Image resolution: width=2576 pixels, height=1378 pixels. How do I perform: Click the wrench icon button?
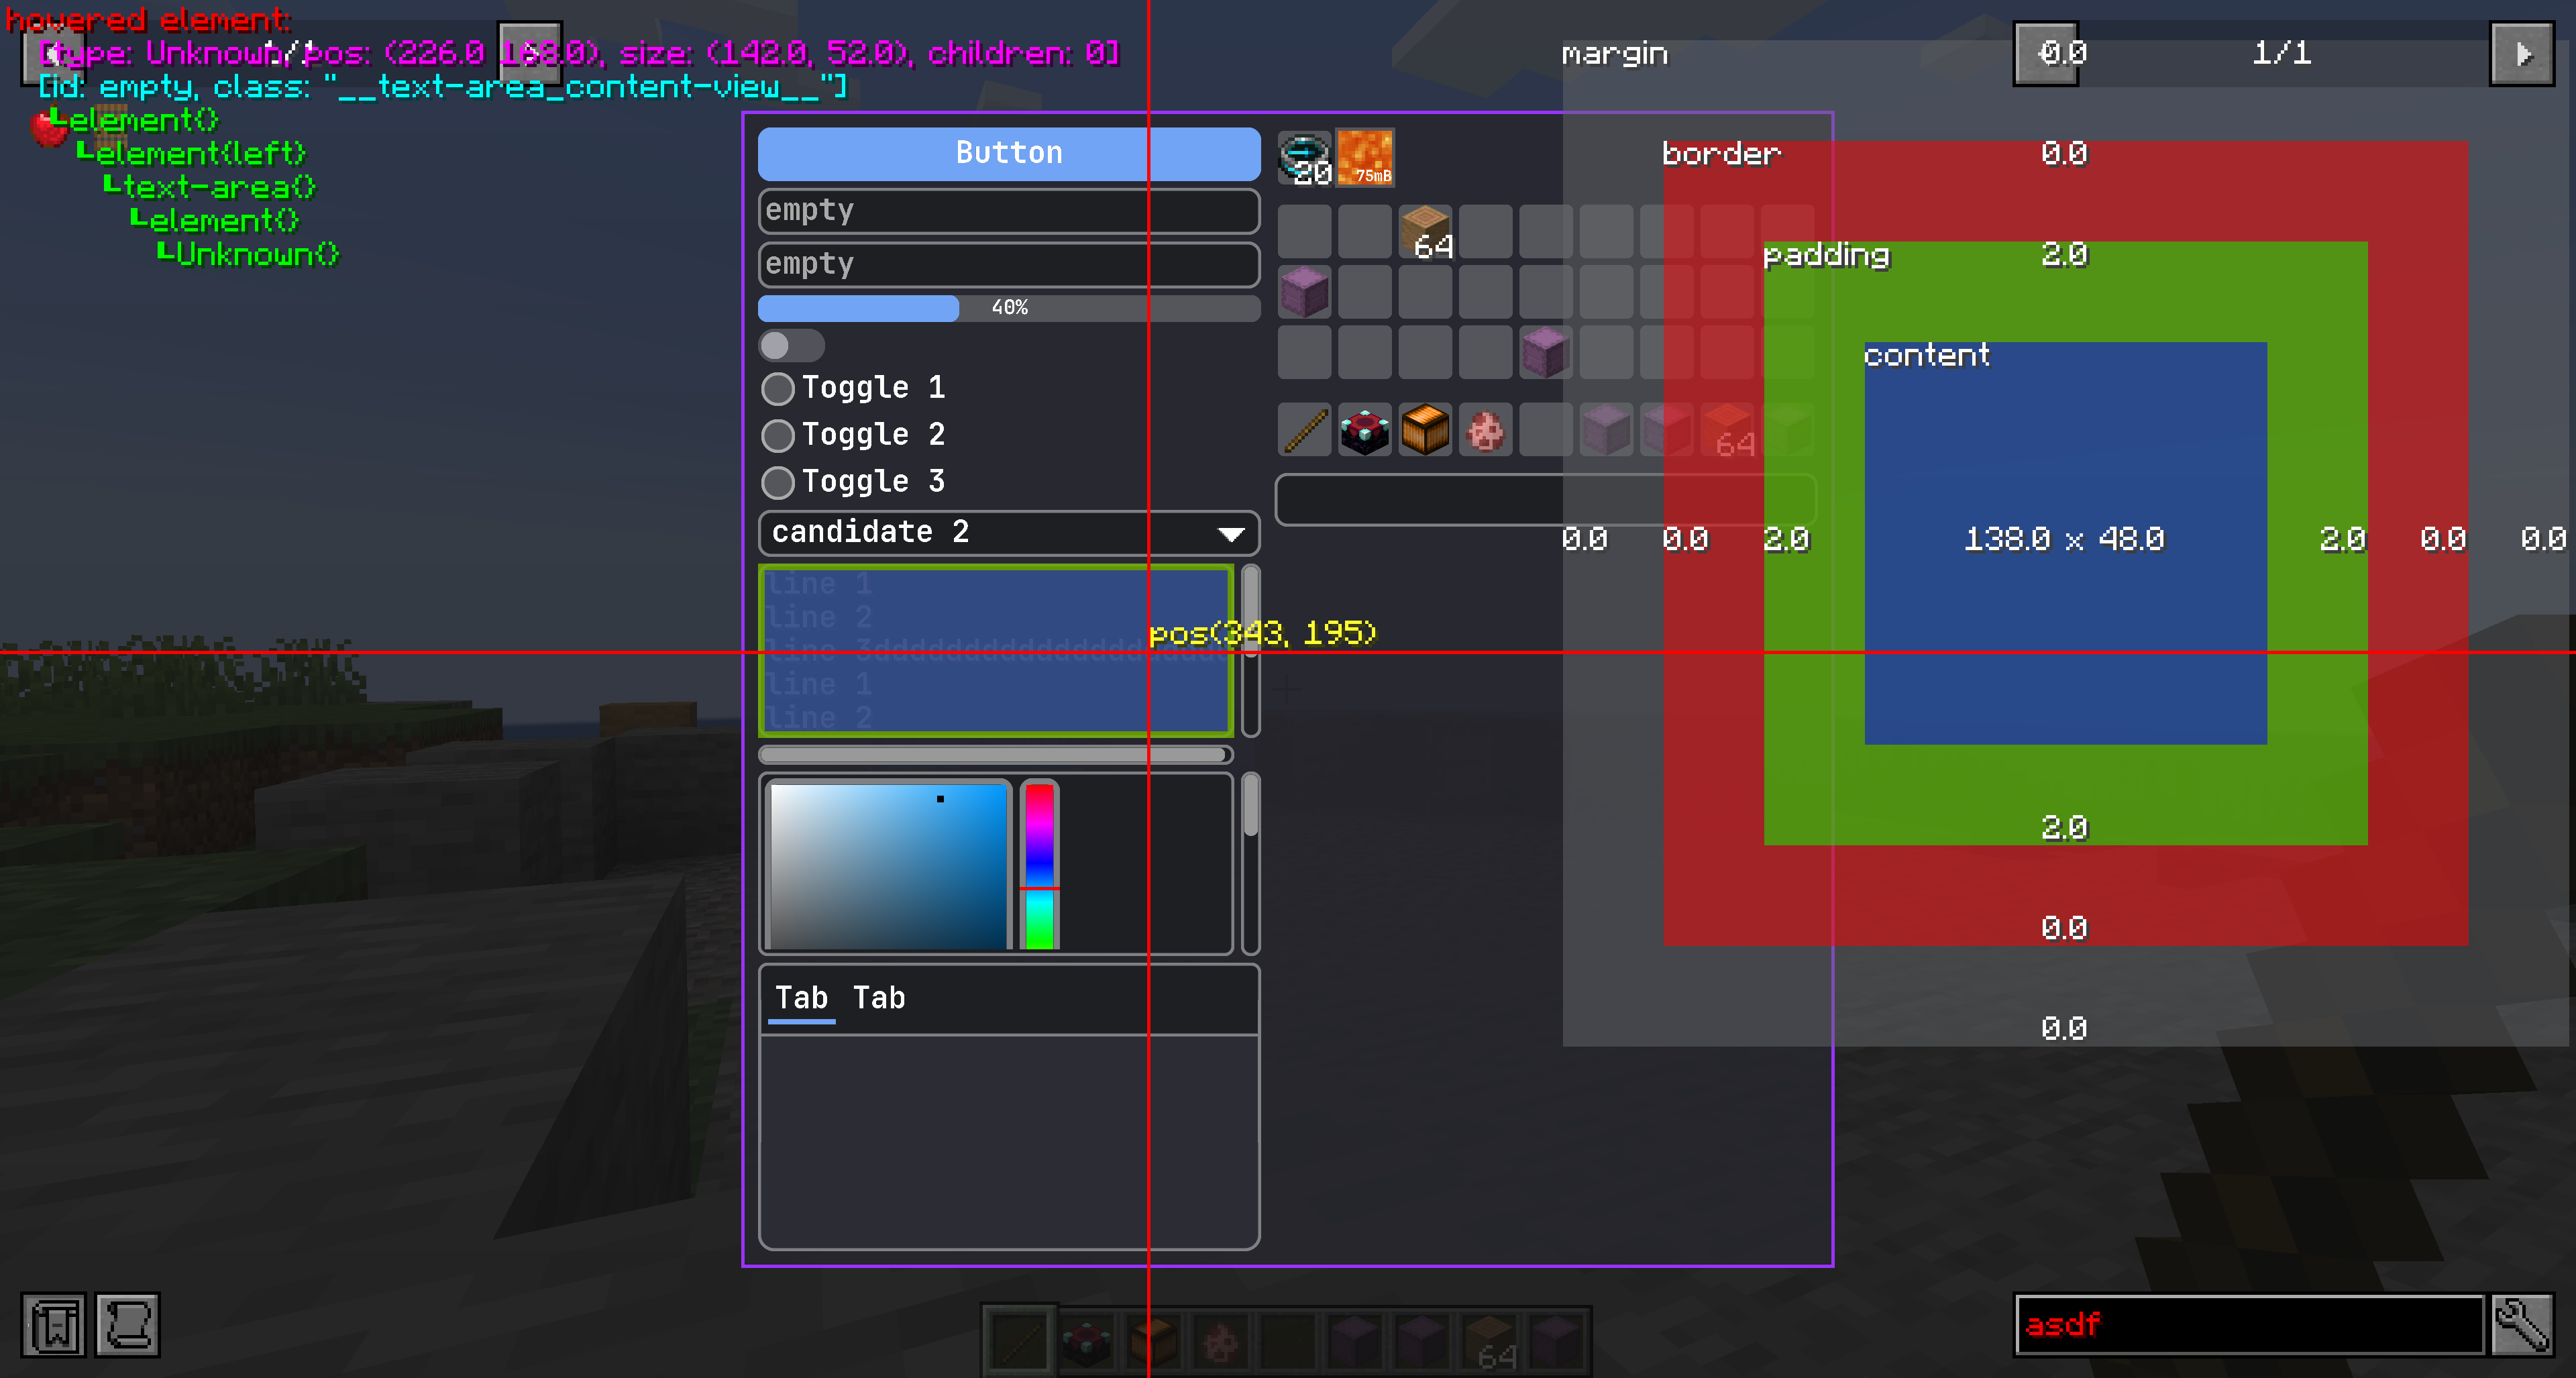tap(2522, 1325)
